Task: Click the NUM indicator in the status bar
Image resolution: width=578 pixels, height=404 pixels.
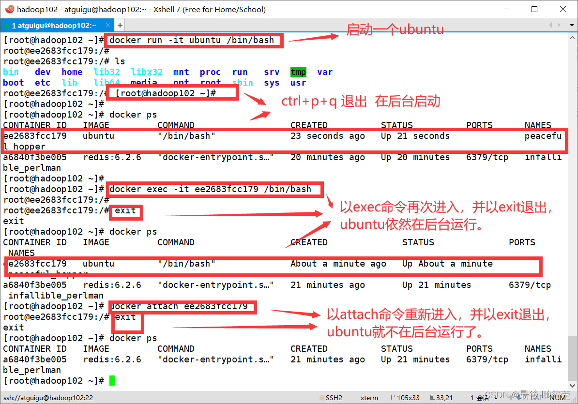Action: (557, 398)
